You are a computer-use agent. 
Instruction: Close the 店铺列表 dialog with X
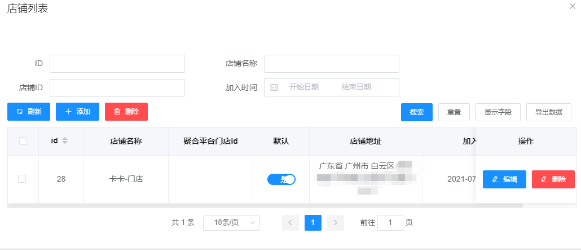(x=573, y=5)
